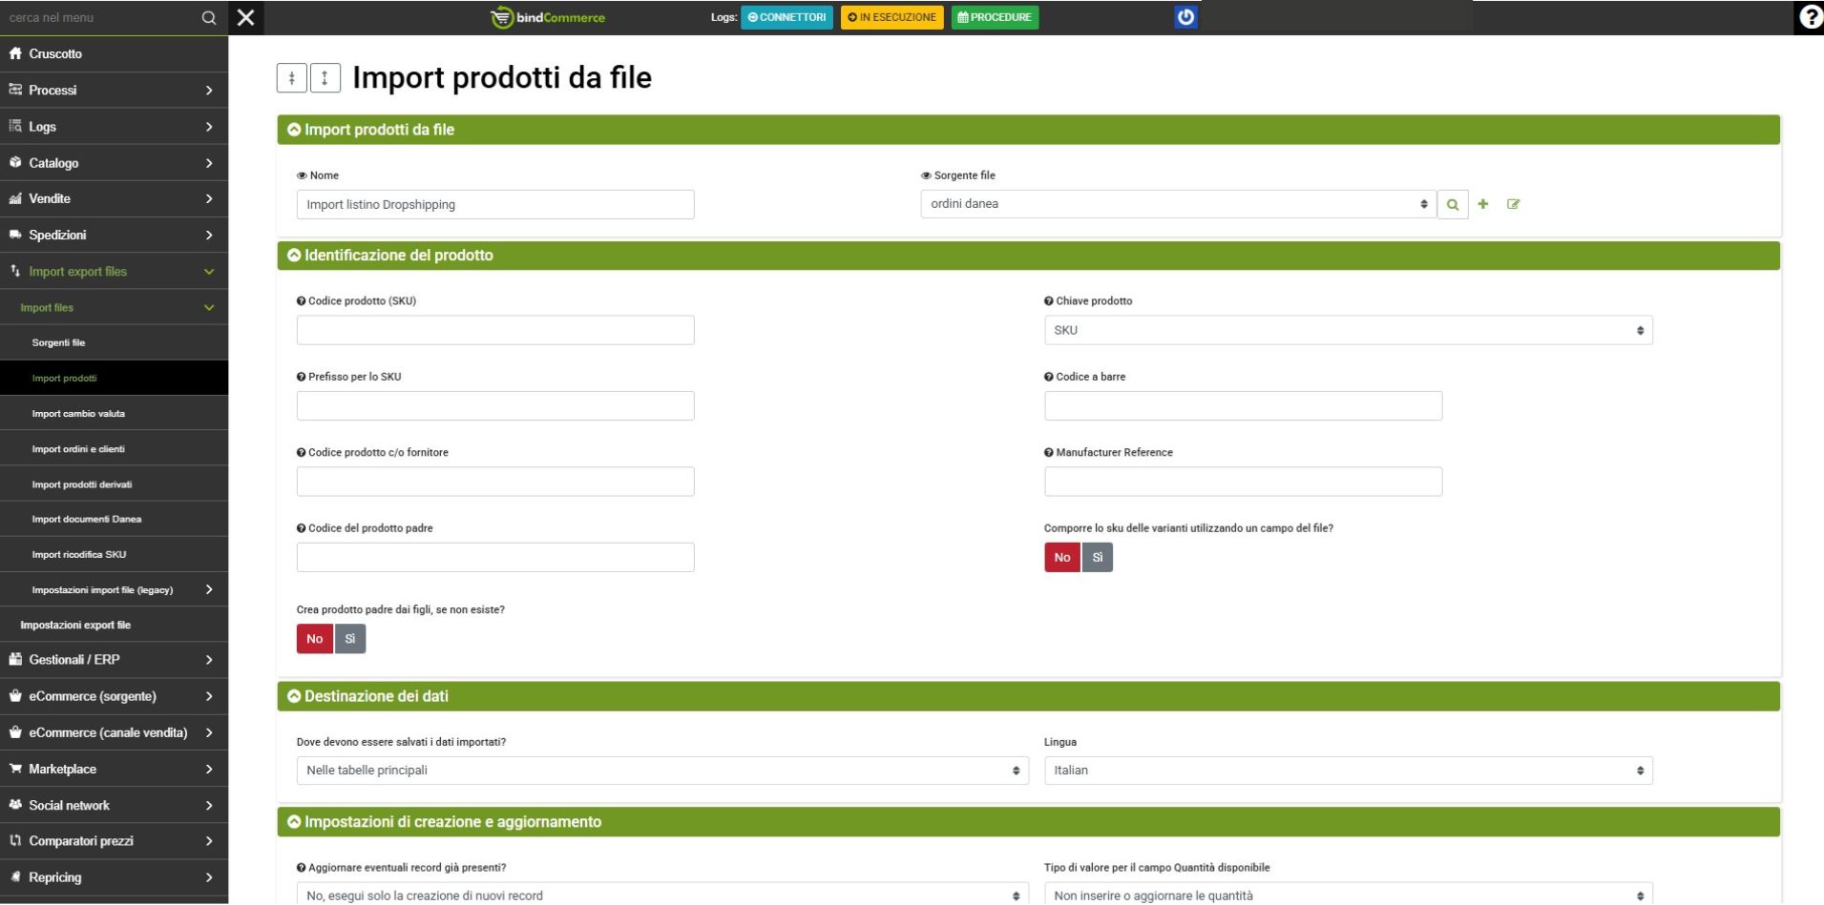Close the sidebar with the X icon

245,17
